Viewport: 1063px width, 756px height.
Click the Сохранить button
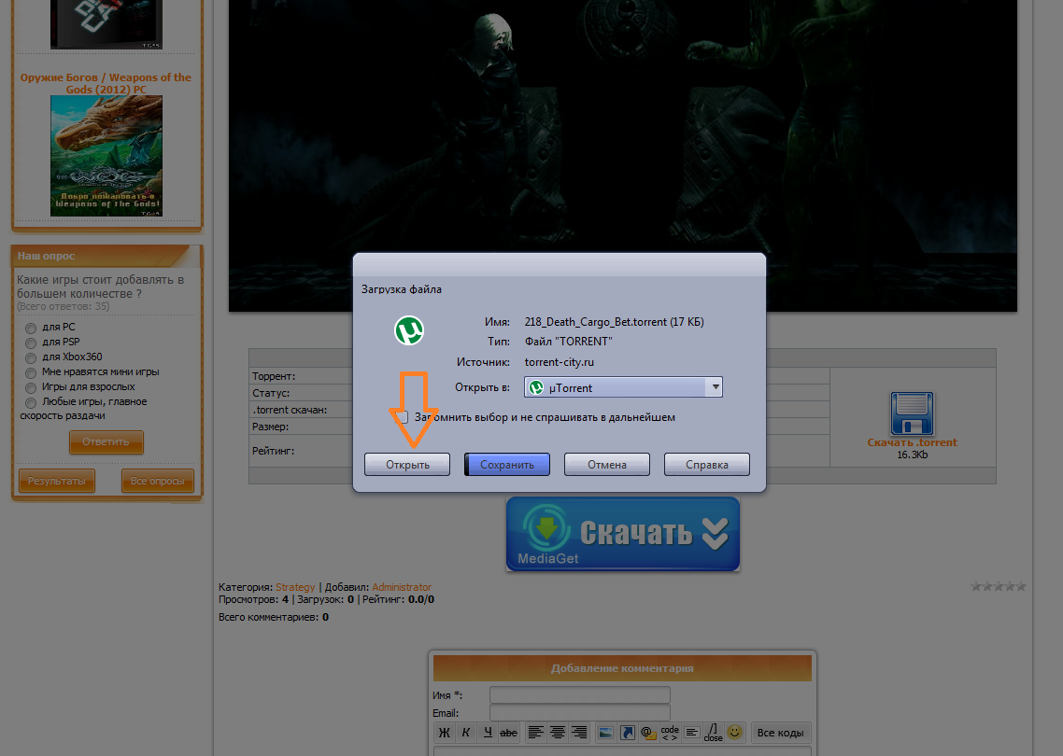pos(507,465)
